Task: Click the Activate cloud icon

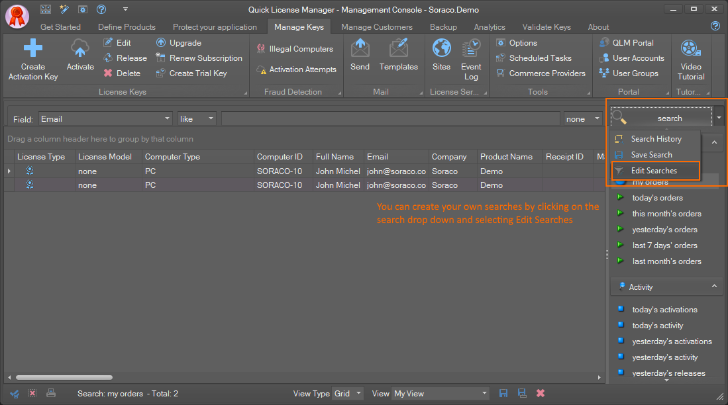Action: click(x=80, y=48)
